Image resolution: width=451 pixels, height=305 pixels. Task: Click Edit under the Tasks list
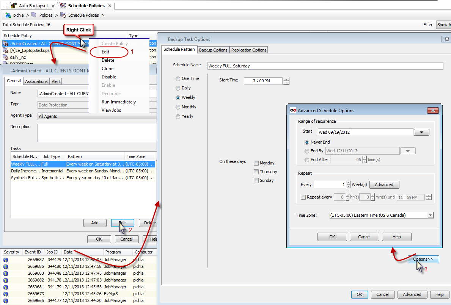123,223
